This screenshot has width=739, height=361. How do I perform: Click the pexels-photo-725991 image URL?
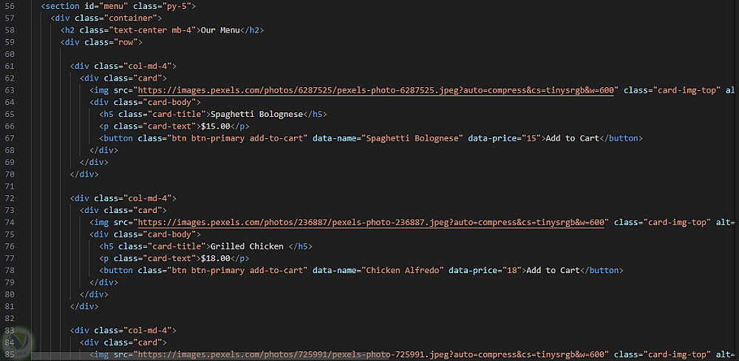click(x=372, y=354)
